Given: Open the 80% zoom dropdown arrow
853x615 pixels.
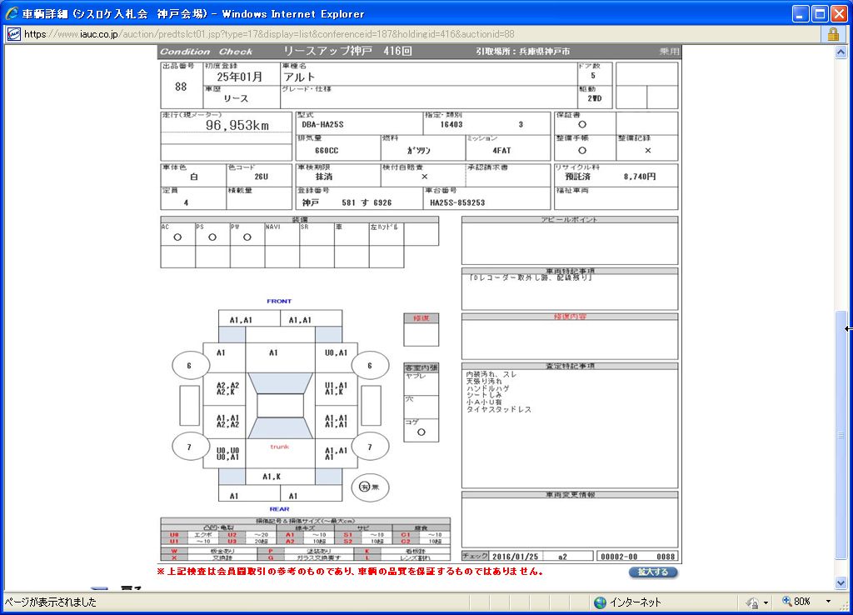Looking at the screenshot, I should [828, 602].
